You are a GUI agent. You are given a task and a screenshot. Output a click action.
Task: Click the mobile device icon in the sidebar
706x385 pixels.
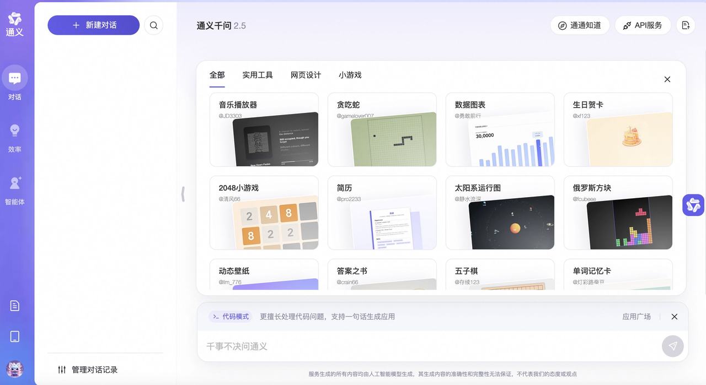click(x=15, y=337)
